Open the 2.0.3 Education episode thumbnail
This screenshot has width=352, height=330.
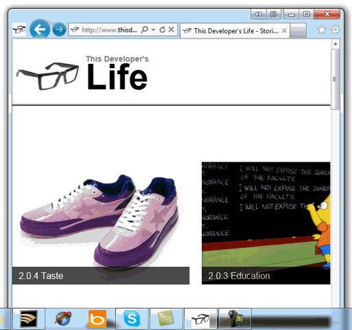point(266,223)
